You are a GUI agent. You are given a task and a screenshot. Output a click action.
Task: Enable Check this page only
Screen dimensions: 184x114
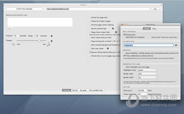tap(90, 18)
